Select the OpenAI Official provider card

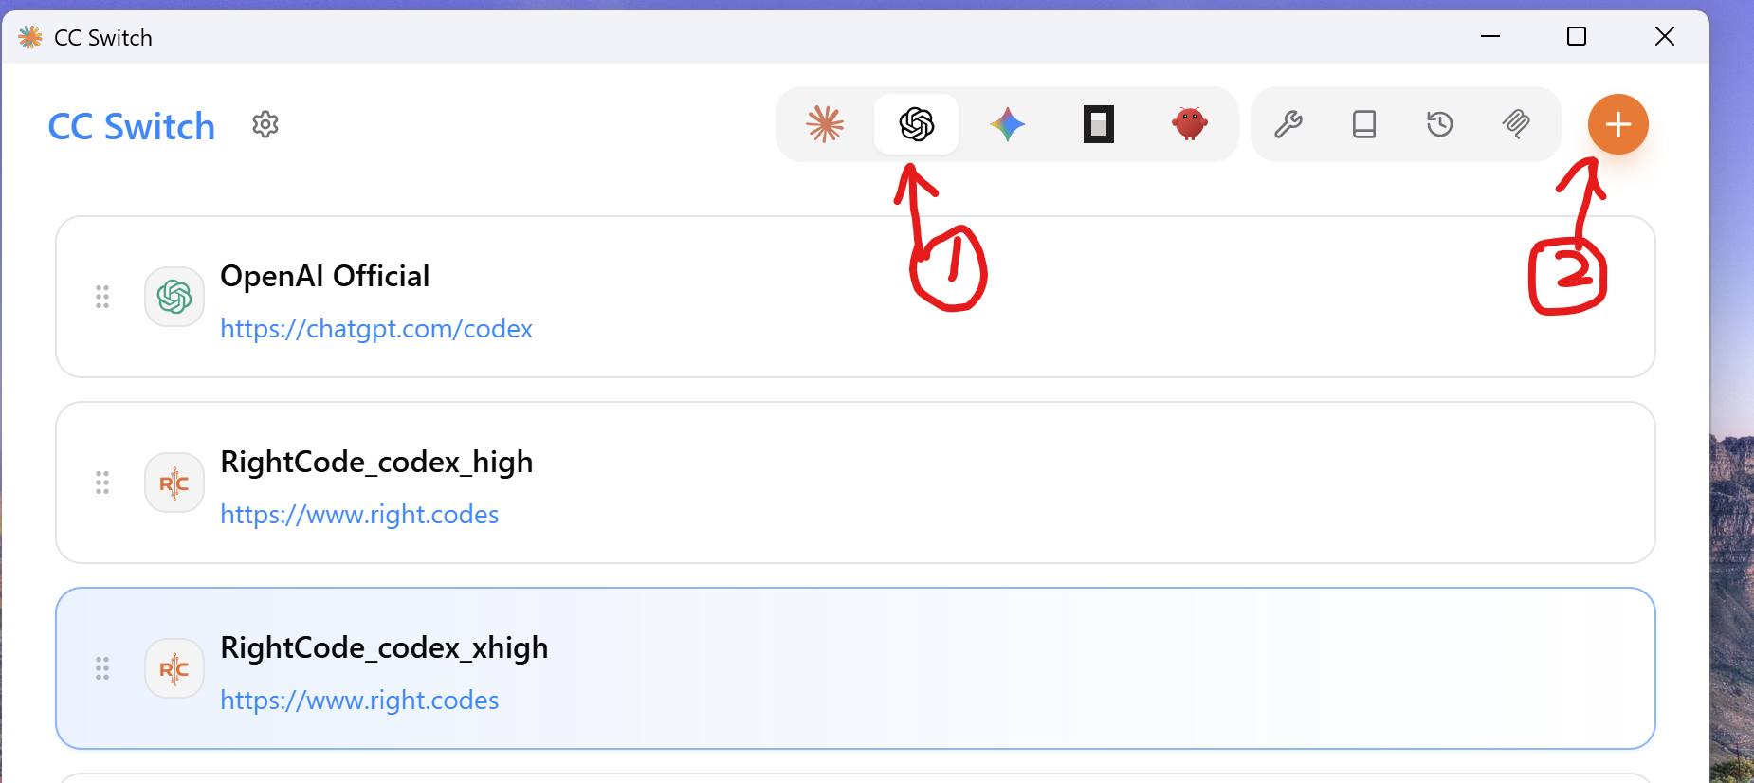(855, 297)
